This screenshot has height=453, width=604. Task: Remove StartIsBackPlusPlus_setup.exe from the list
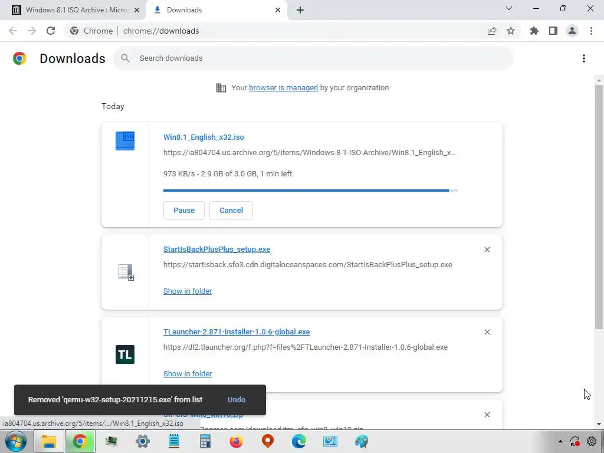point(487,250)
